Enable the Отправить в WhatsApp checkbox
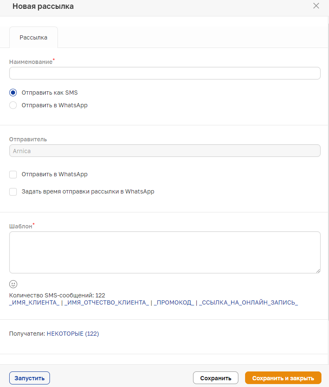The width and height of the screenshot is (329, 387). tap(13, 175)
